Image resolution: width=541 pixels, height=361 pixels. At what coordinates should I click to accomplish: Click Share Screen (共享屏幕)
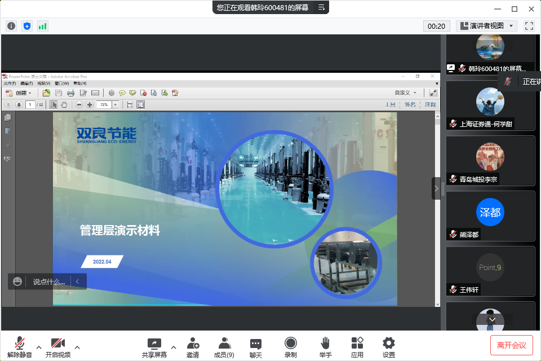click(x=154, y=347)
